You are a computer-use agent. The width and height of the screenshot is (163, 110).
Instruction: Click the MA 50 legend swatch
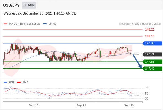tap(45, 24)
